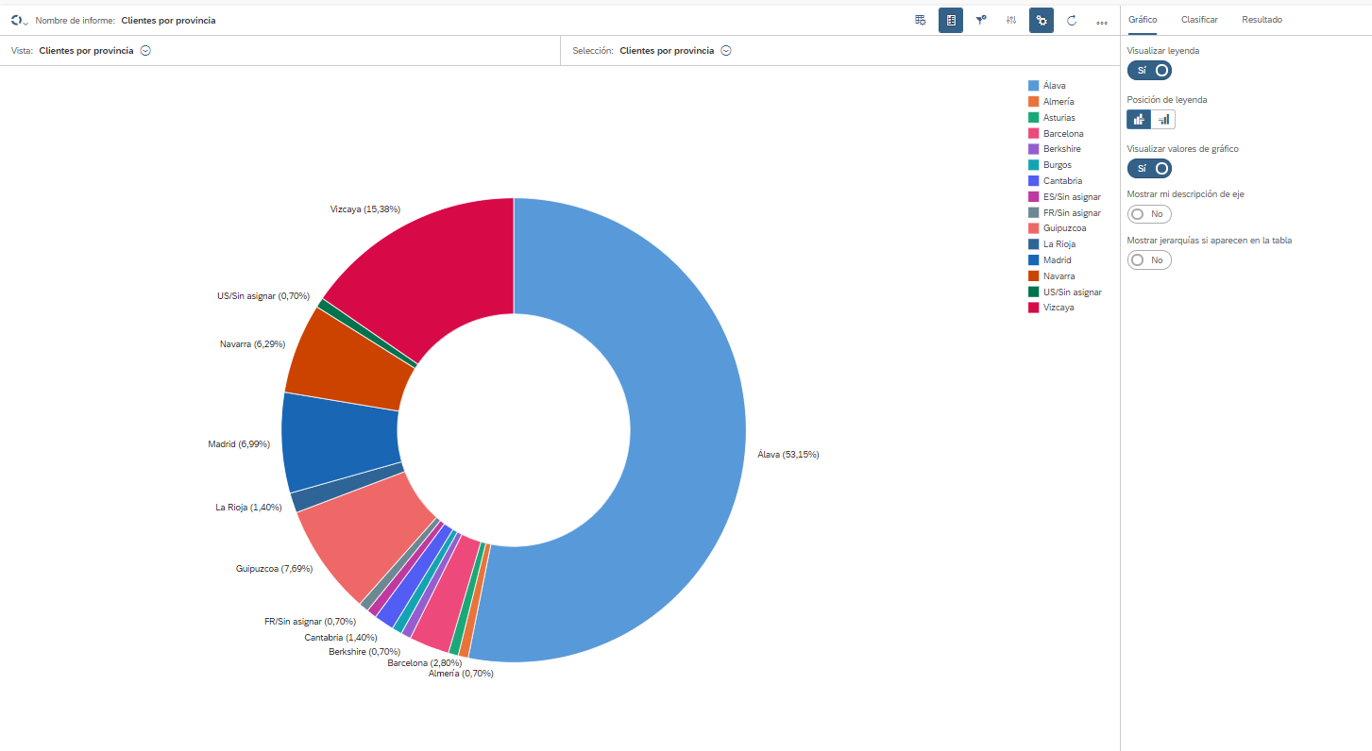The height and width of the screenshot is (751, 1372).
Task: Click the FR/Sin asignar (0,70%) chart label
Action: click(310, 622)
